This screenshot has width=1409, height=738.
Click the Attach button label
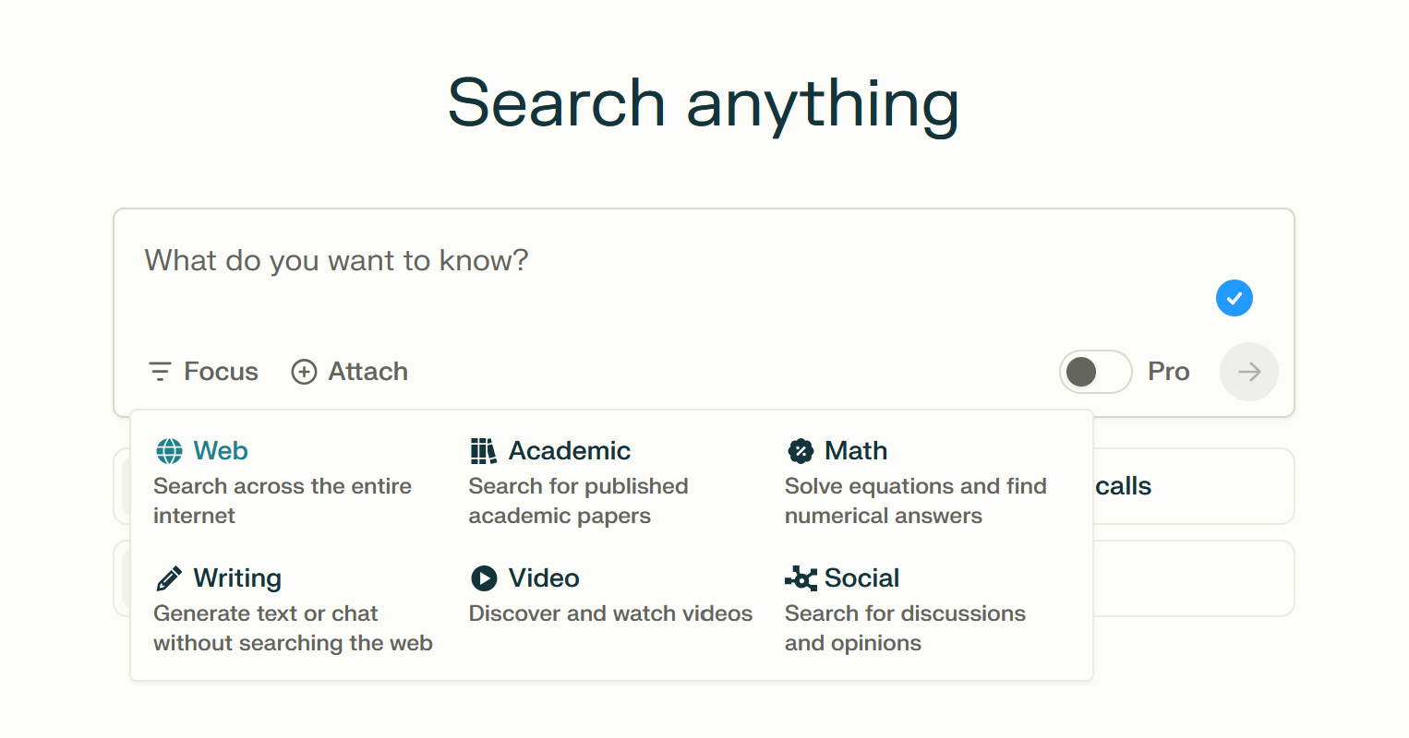(x=368, y=372)
